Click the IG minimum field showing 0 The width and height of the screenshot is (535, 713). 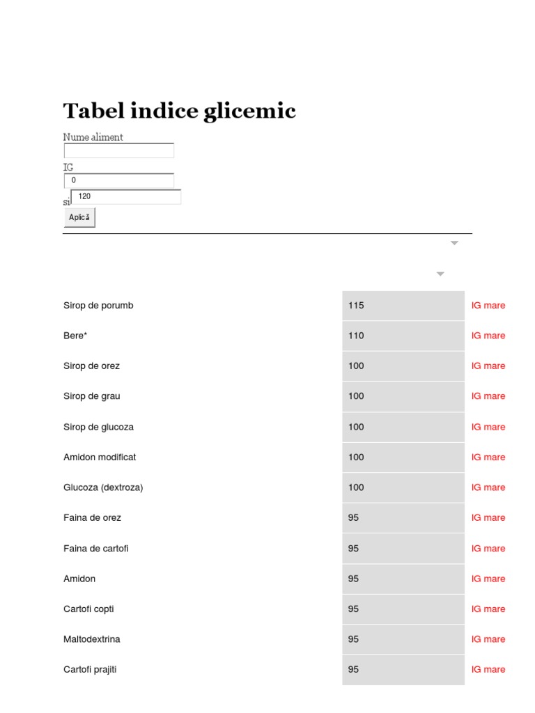118,180
